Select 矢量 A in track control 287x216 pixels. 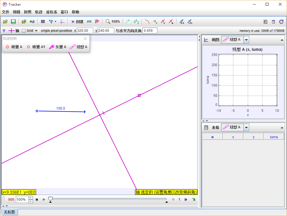coord(57,47)
